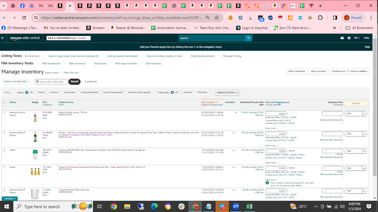Screen dimensions: 378x212
Task: Expand available quantity dropdown showing 17
Action: coord(235,167)
